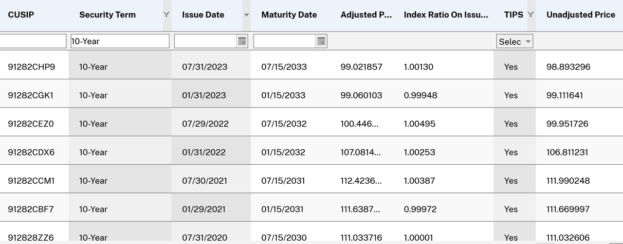Image resolution: width=623 pixels, height=244 pixels.
Task: Select the 10-Year term in row 91282CHP9
Action: tap(93, 67)
